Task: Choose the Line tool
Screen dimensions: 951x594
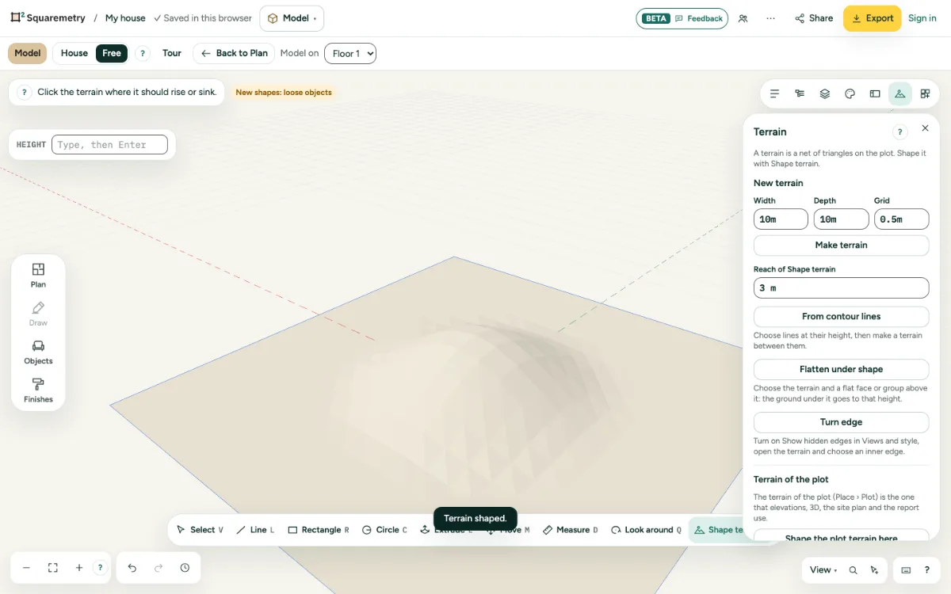Action: (x=255, y=530)
